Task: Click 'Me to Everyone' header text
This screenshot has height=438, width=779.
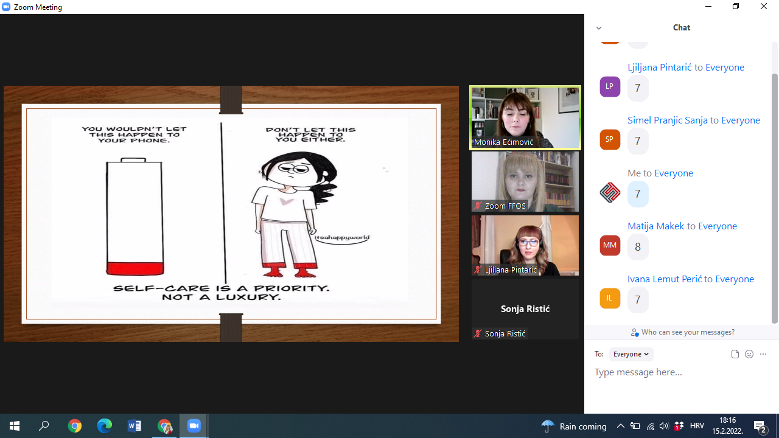Action: [x=660, y=173]
